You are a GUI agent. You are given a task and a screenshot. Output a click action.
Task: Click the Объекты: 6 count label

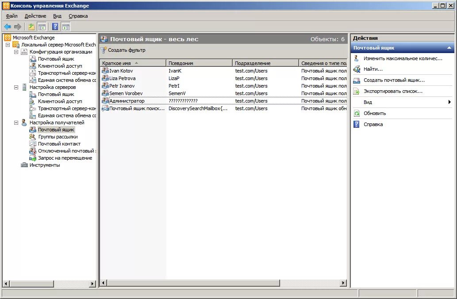(x=327, y=39)
